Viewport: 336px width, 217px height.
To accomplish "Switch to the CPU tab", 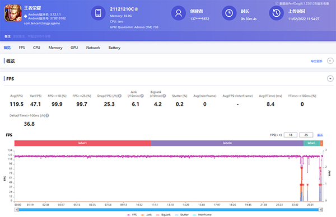I will pyautogui.click(x=36, y=48).
